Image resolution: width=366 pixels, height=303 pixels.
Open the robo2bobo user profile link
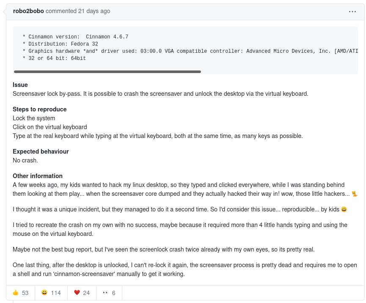click(28, 11)
